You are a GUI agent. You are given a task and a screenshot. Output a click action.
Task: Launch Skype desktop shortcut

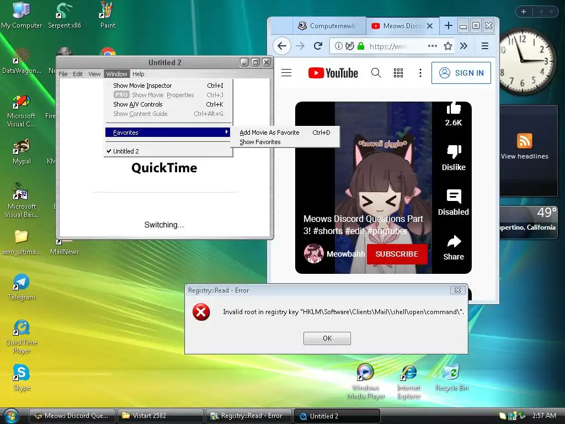(x=22, y=377)
